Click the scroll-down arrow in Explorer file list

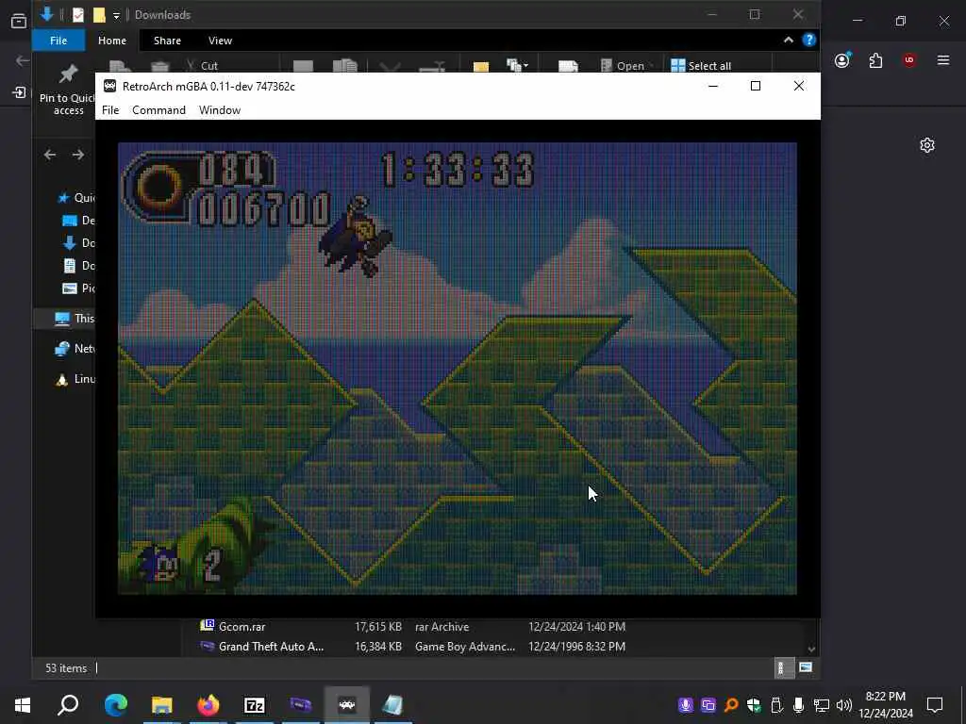tap(810, 649)
